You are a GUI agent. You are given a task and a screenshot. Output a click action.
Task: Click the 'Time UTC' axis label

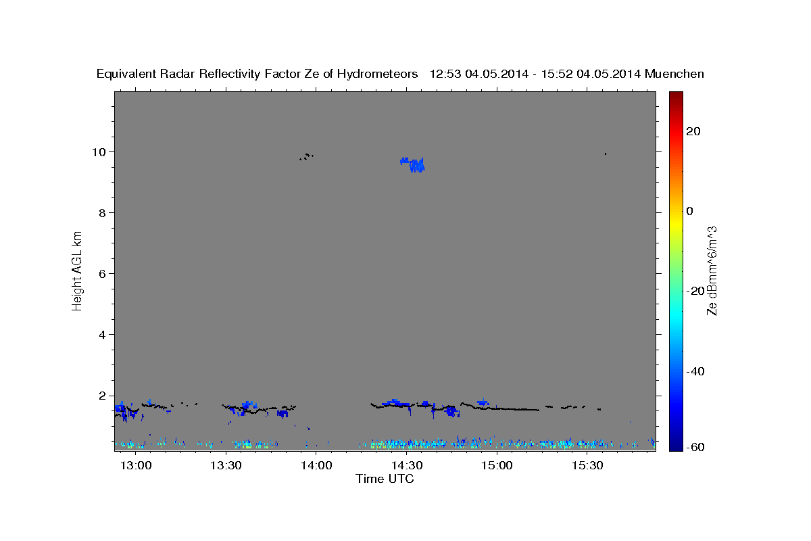click(385, 479)
